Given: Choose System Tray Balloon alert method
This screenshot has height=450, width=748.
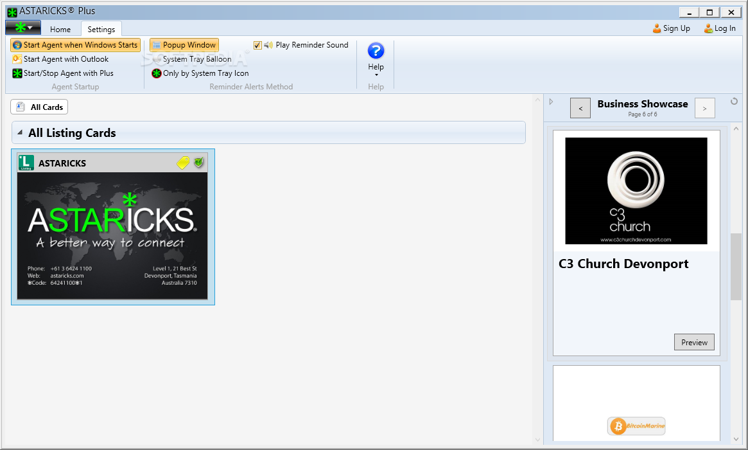Looking at the screenshot, I should tap(192, 59).
